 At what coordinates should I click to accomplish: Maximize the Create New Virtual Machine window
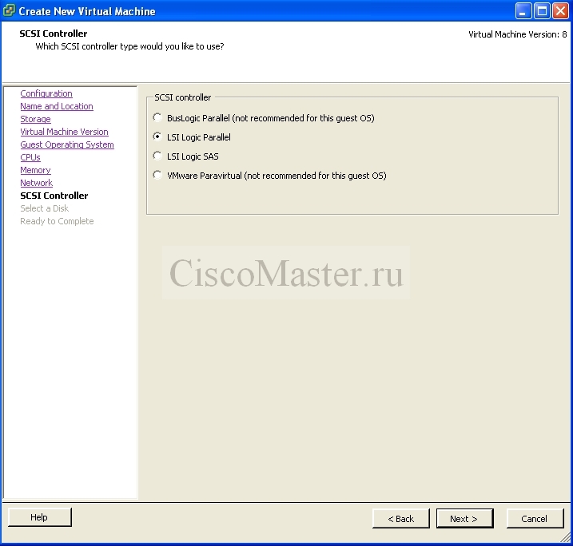542,11
